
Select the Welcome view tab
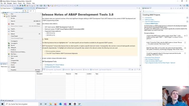pyautogui.click(x=147, y=8)
